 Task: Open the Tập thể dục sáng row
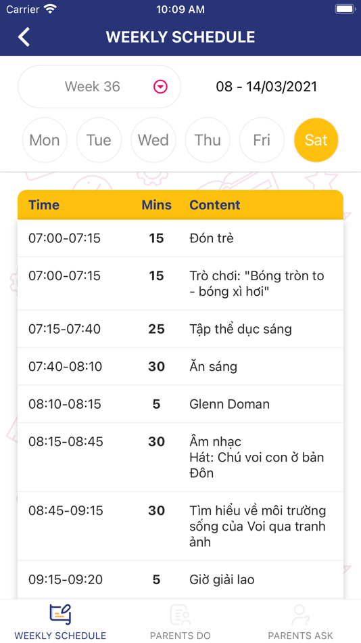pyautogui.click(x=180, y=329)
